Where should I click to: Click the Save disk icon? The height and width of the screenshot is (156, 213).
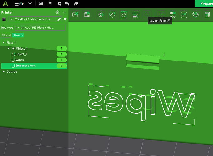[x=51, y=4]
